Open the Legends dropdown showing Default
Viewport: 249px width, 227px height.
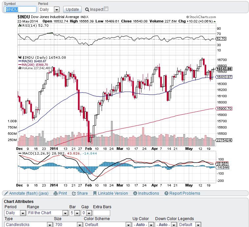click(x=189, y=225)
